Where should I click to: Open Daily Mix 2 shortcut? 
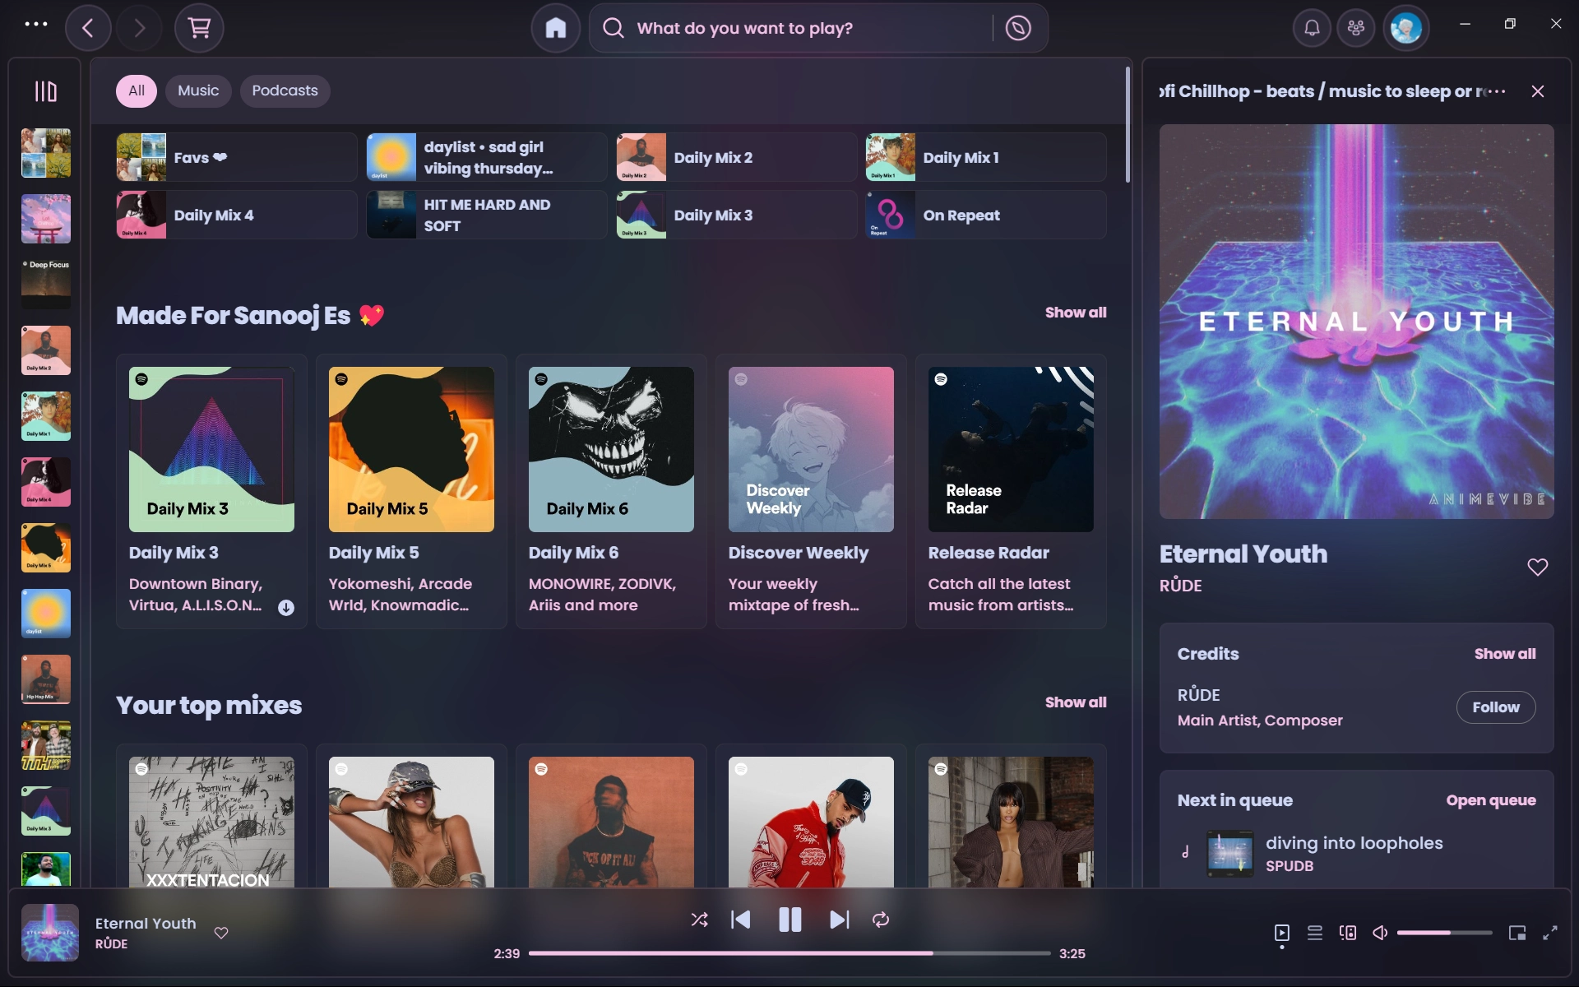(737, 157)
